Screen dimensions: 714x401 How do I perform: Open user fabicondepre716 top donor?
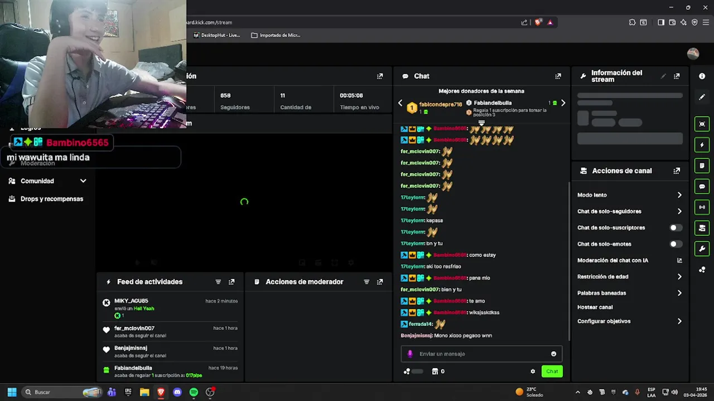[x=441, y=104]
